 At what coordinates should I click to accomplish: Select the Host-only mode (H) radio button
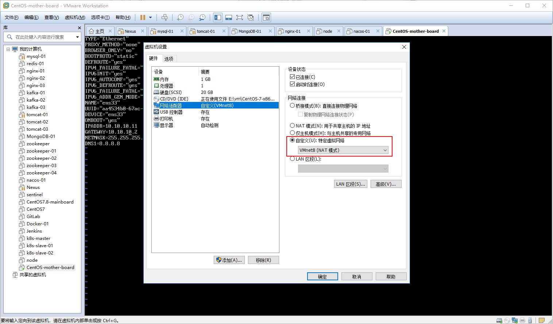292,133
